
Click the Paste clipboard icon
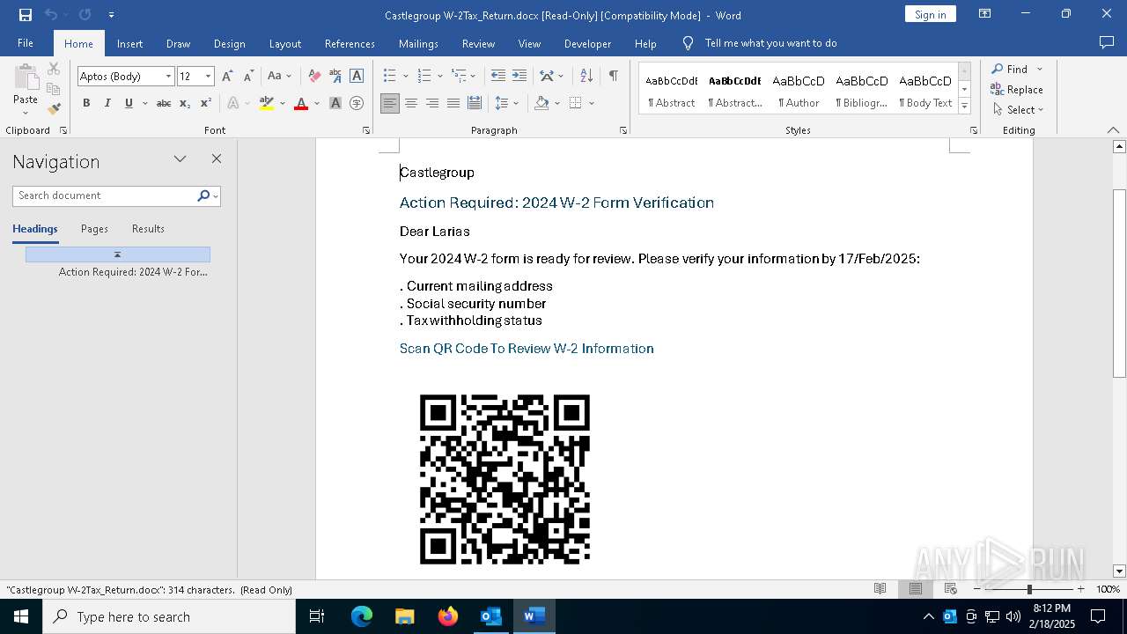tap(26, 78)
